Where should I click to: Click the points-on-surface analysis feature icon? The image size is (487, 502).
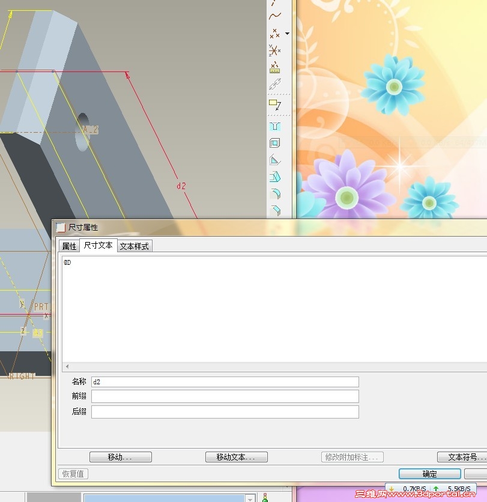(x=274, y=67)
